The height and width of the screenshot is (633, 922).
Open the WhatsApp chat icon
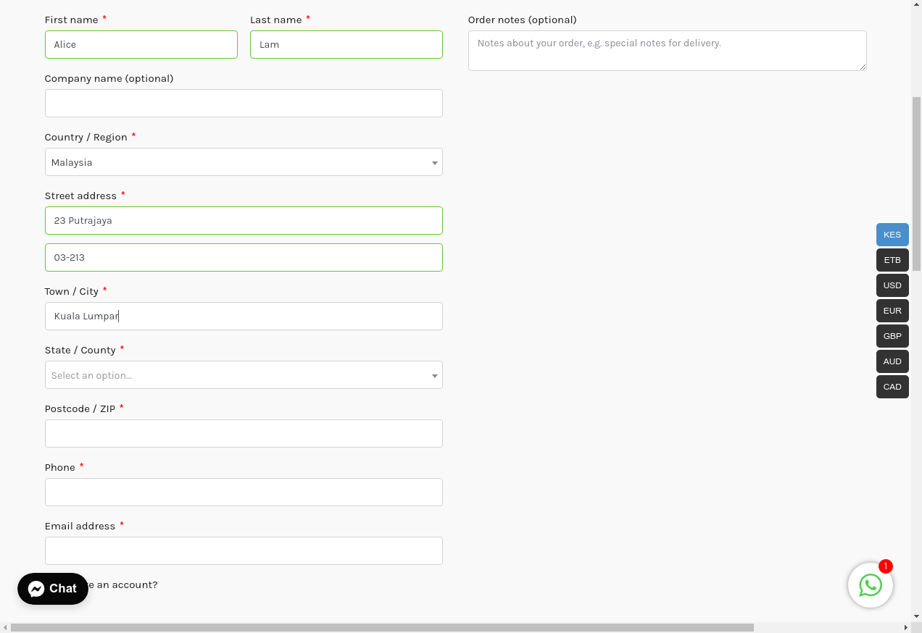point(870,585)
